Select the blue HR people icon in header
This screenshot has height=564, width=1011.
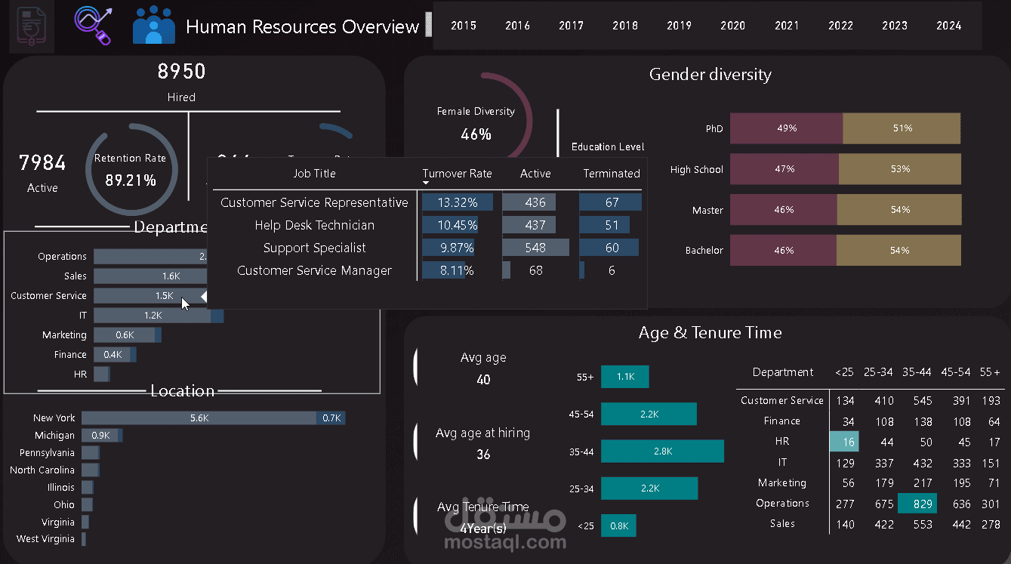[x=153, y=25]
